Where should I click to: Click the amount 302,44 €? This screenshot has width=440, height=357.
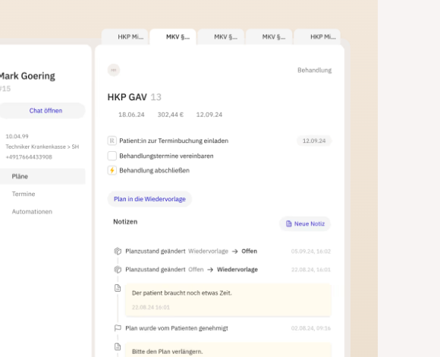[171, 115]
